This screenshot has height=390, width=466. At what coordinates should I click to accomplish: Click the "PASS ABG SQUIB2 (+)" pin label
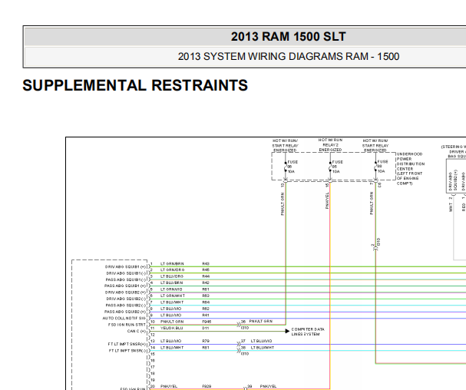point(125,312)
